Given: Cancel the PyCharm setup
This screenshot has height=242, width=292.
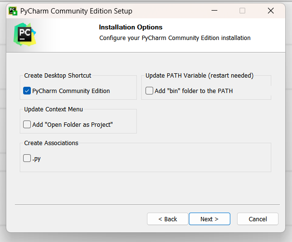Looking at the screenshot, I should (x=258, y=219).
